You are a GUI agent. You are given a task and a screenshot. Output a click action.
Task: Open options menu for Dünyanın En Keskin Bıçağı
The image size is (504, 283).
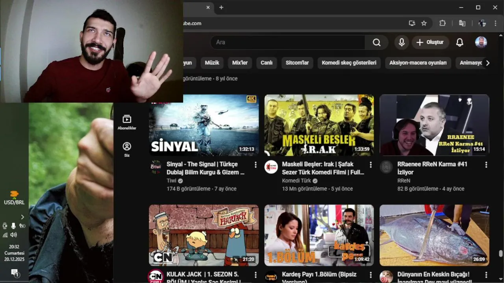[x=486, y=275]
